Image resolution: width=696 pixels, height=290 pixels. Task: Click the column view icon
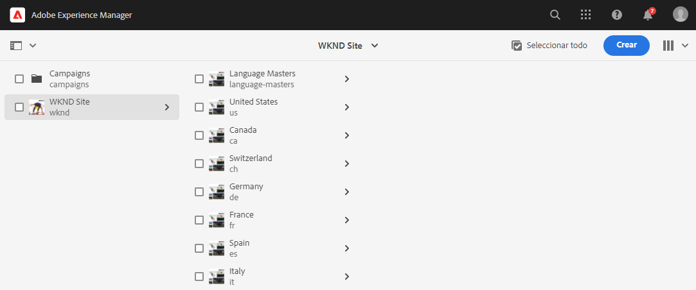(668, 45)
